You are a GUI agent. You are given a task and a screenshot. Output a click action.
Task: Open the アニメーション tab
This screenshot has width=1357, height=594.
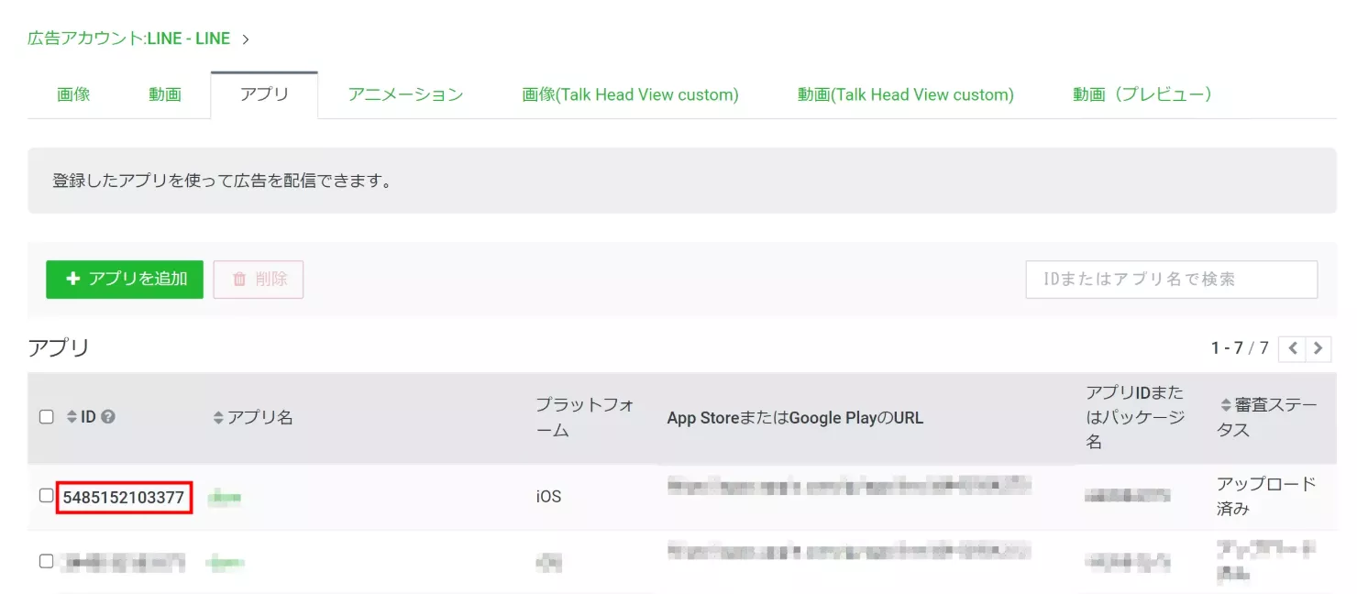(x=405, y=94)
